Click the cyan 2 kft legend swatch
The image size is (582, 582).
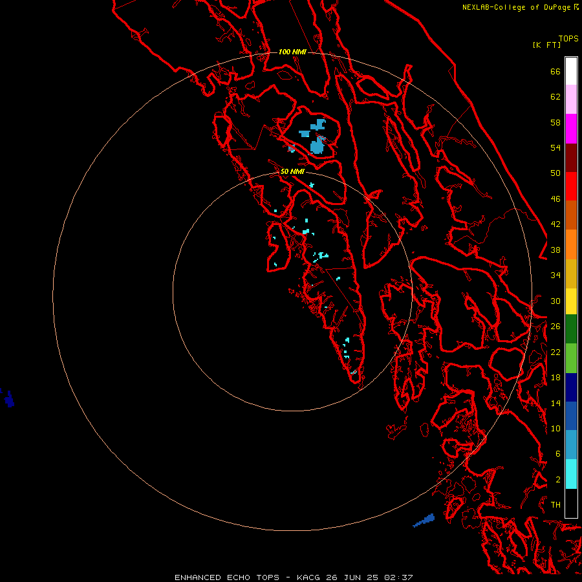571,474
